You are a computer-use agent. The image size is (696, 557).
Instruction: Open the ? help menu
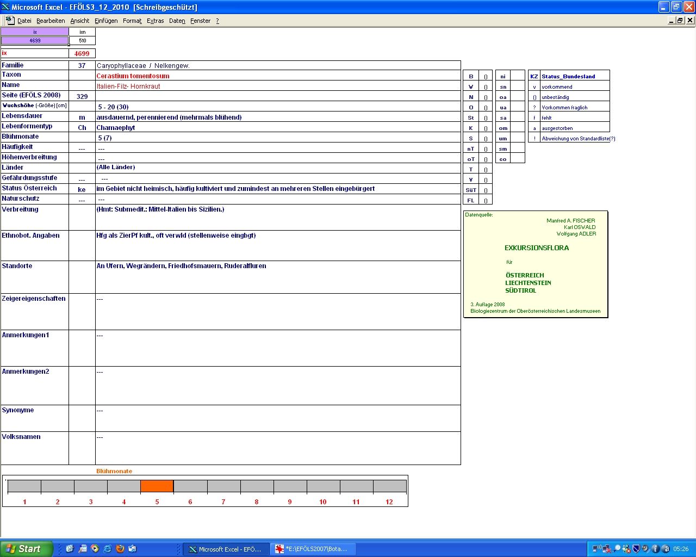click(x=217, y=21)
